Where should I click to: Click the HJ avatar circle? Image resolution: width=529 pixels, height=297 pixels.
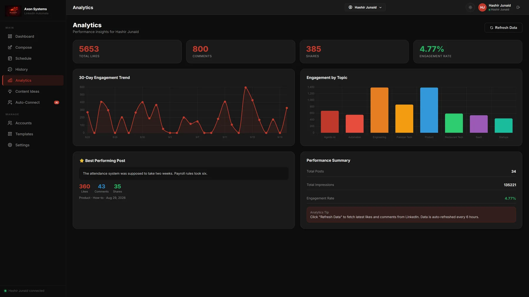pos(482,7)
